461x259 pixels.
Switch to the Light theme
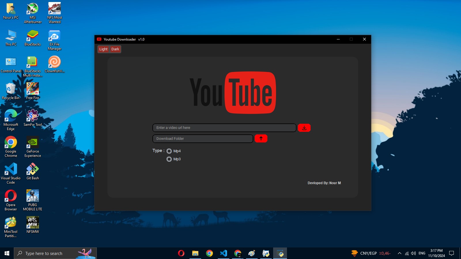(x=103, y=49)
